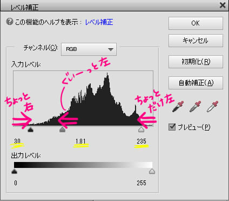Click the help question mark icon
Viewport: 229px width, 201px height.
(x=10, y=22)
